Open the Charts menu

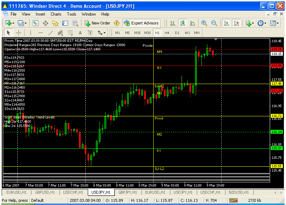click(x=56, y=14)
